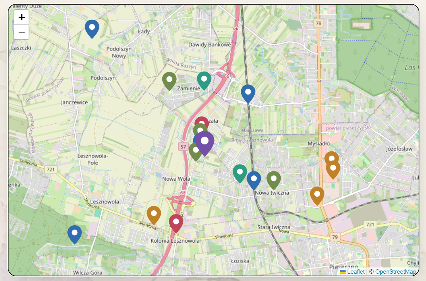The image size is (426, 281).
Task: Zoom out with the minus button
Action: tap(22, 32)
